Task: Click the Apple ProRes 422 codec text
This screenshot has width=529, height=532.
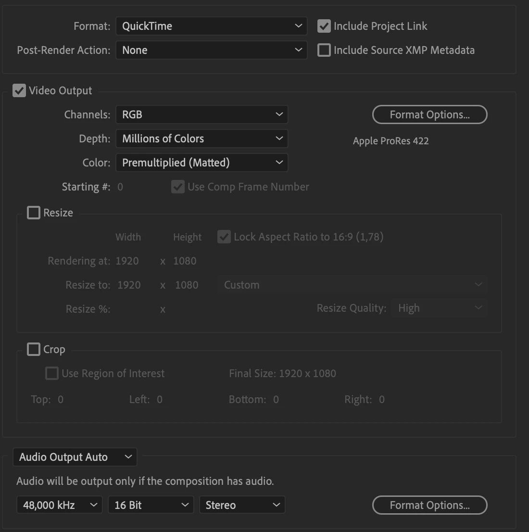Action: coord(390,141)
